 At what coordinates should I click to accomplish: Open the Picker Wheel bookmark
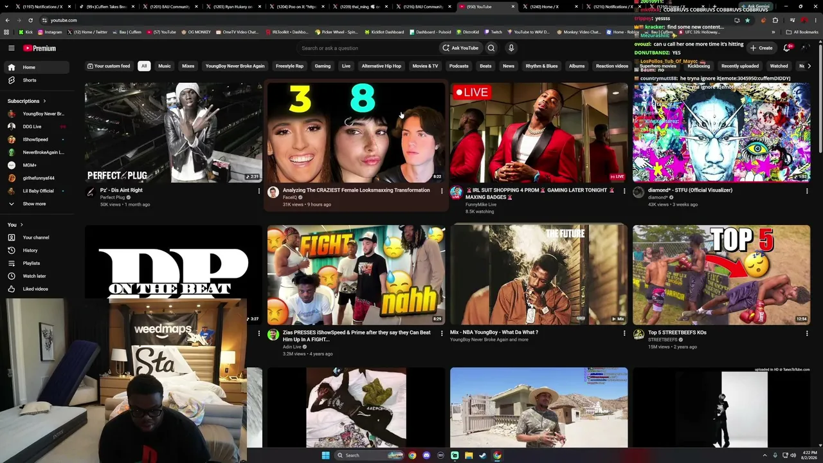tap(336, 32)
